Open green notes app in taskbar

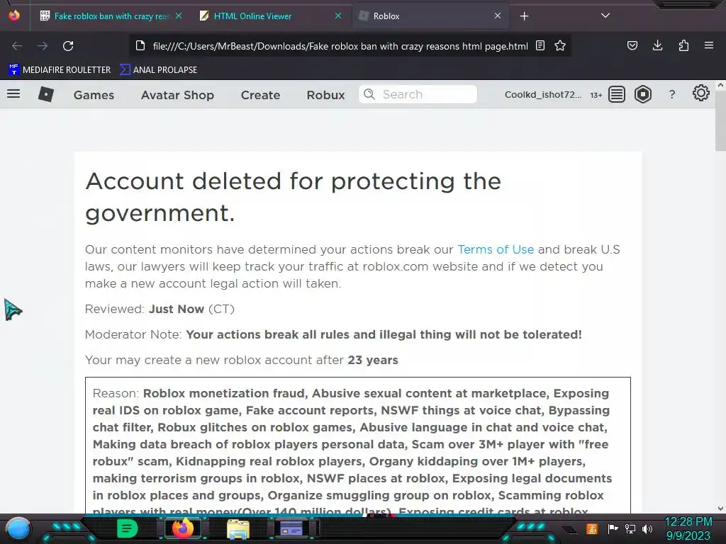coord(126,528)
